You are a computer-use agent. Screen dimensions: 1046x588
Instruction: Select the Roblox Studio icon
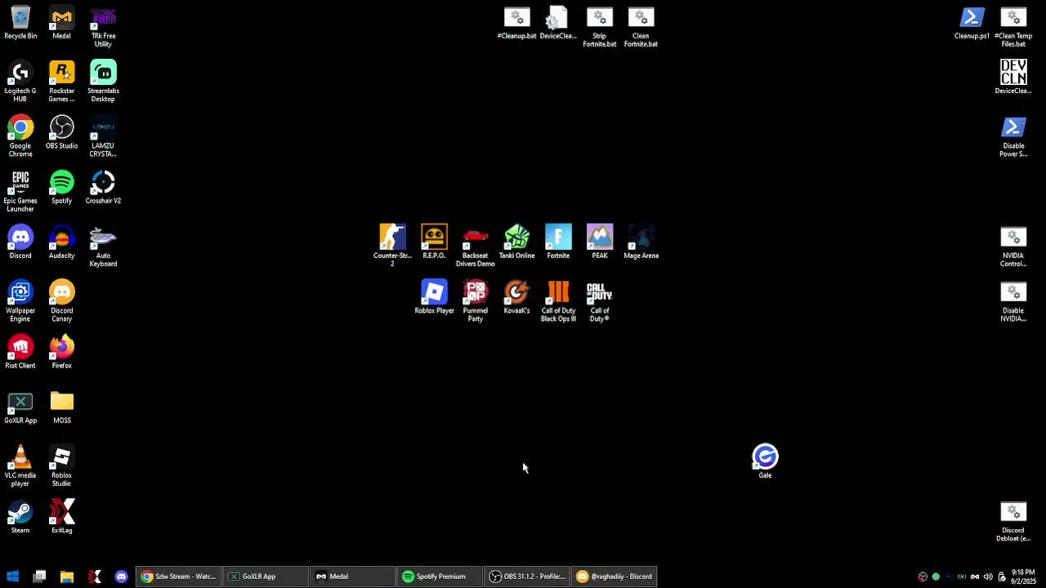(x=61, y=465)
